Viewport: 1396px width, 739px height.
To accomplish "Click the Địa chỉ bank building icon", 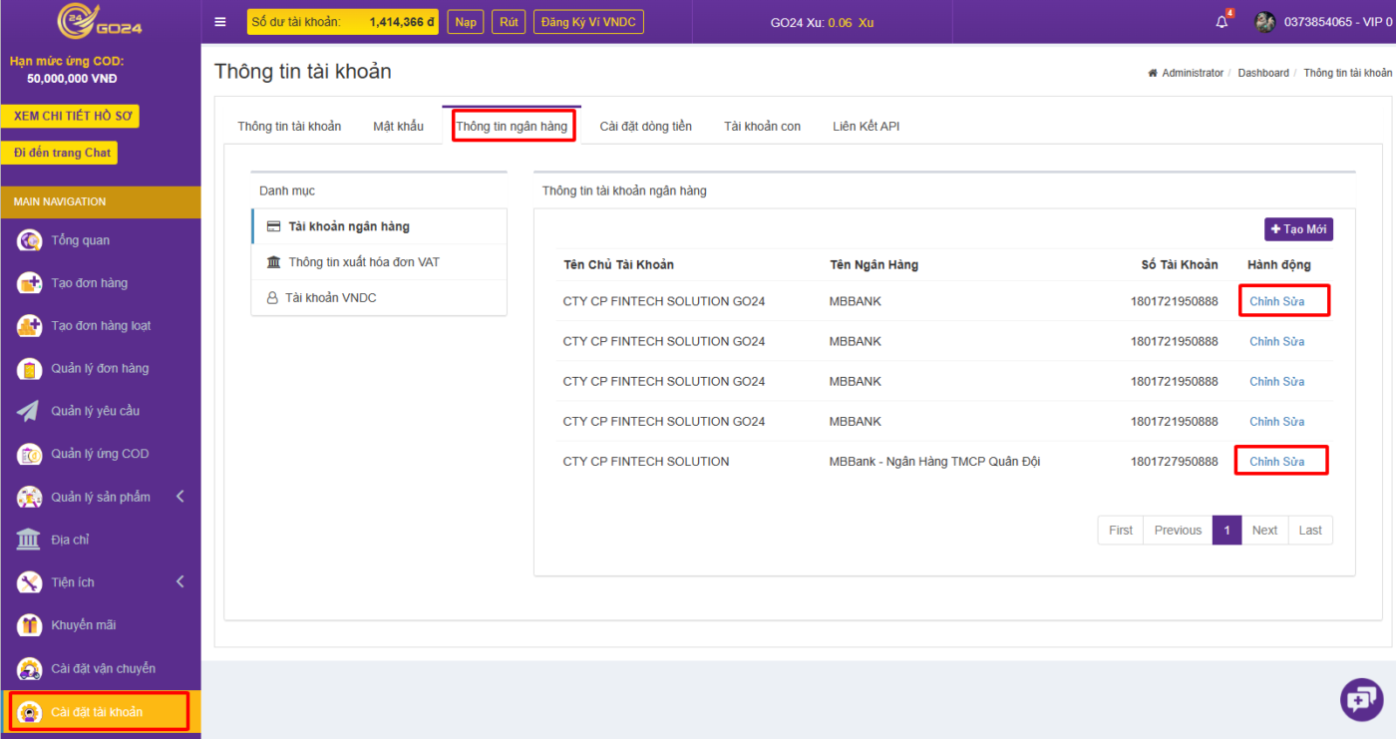I will (30, 540).
